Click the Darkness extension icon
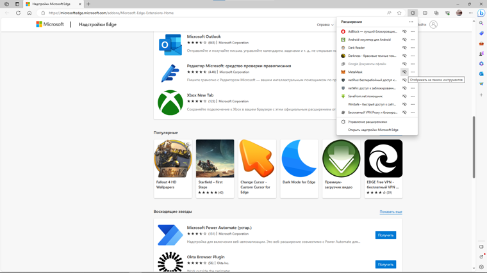Image resolution: width=487 pixels, height=273 pixels. pyautogui.click(x=343, y=56)
